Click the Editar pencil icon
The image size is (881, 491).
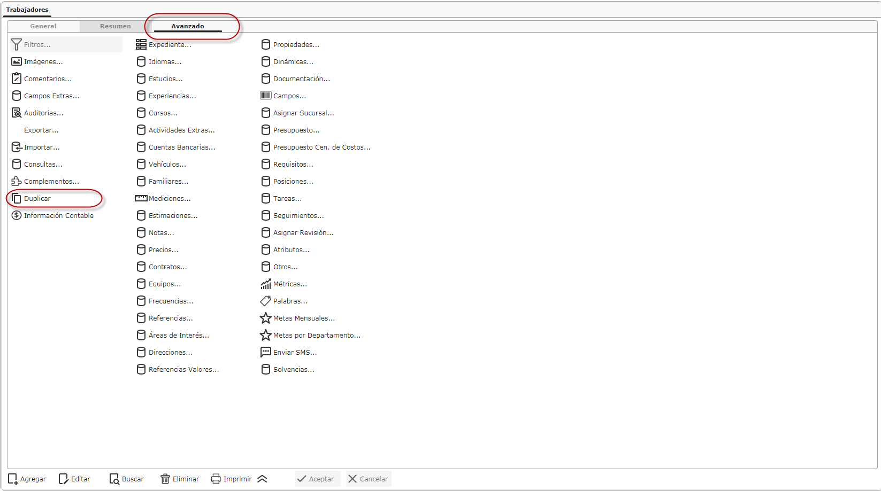click(64, 479)
